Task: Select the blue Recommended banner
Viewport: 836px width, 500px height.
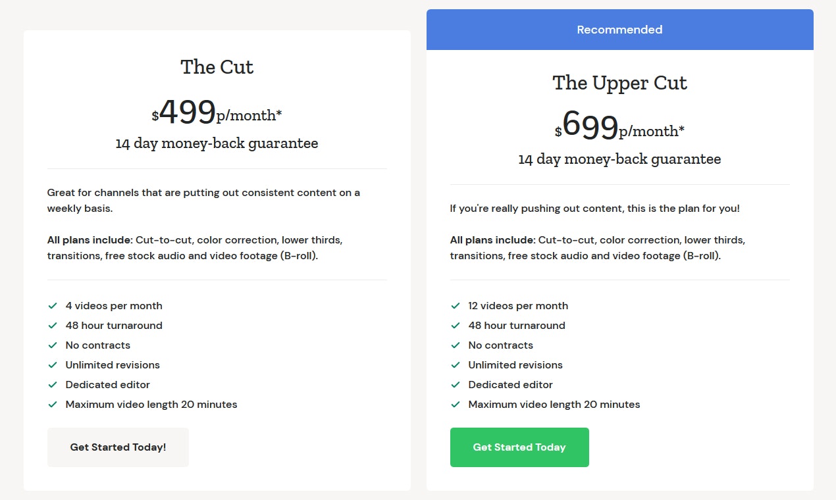Action: [x=620, y=30]
